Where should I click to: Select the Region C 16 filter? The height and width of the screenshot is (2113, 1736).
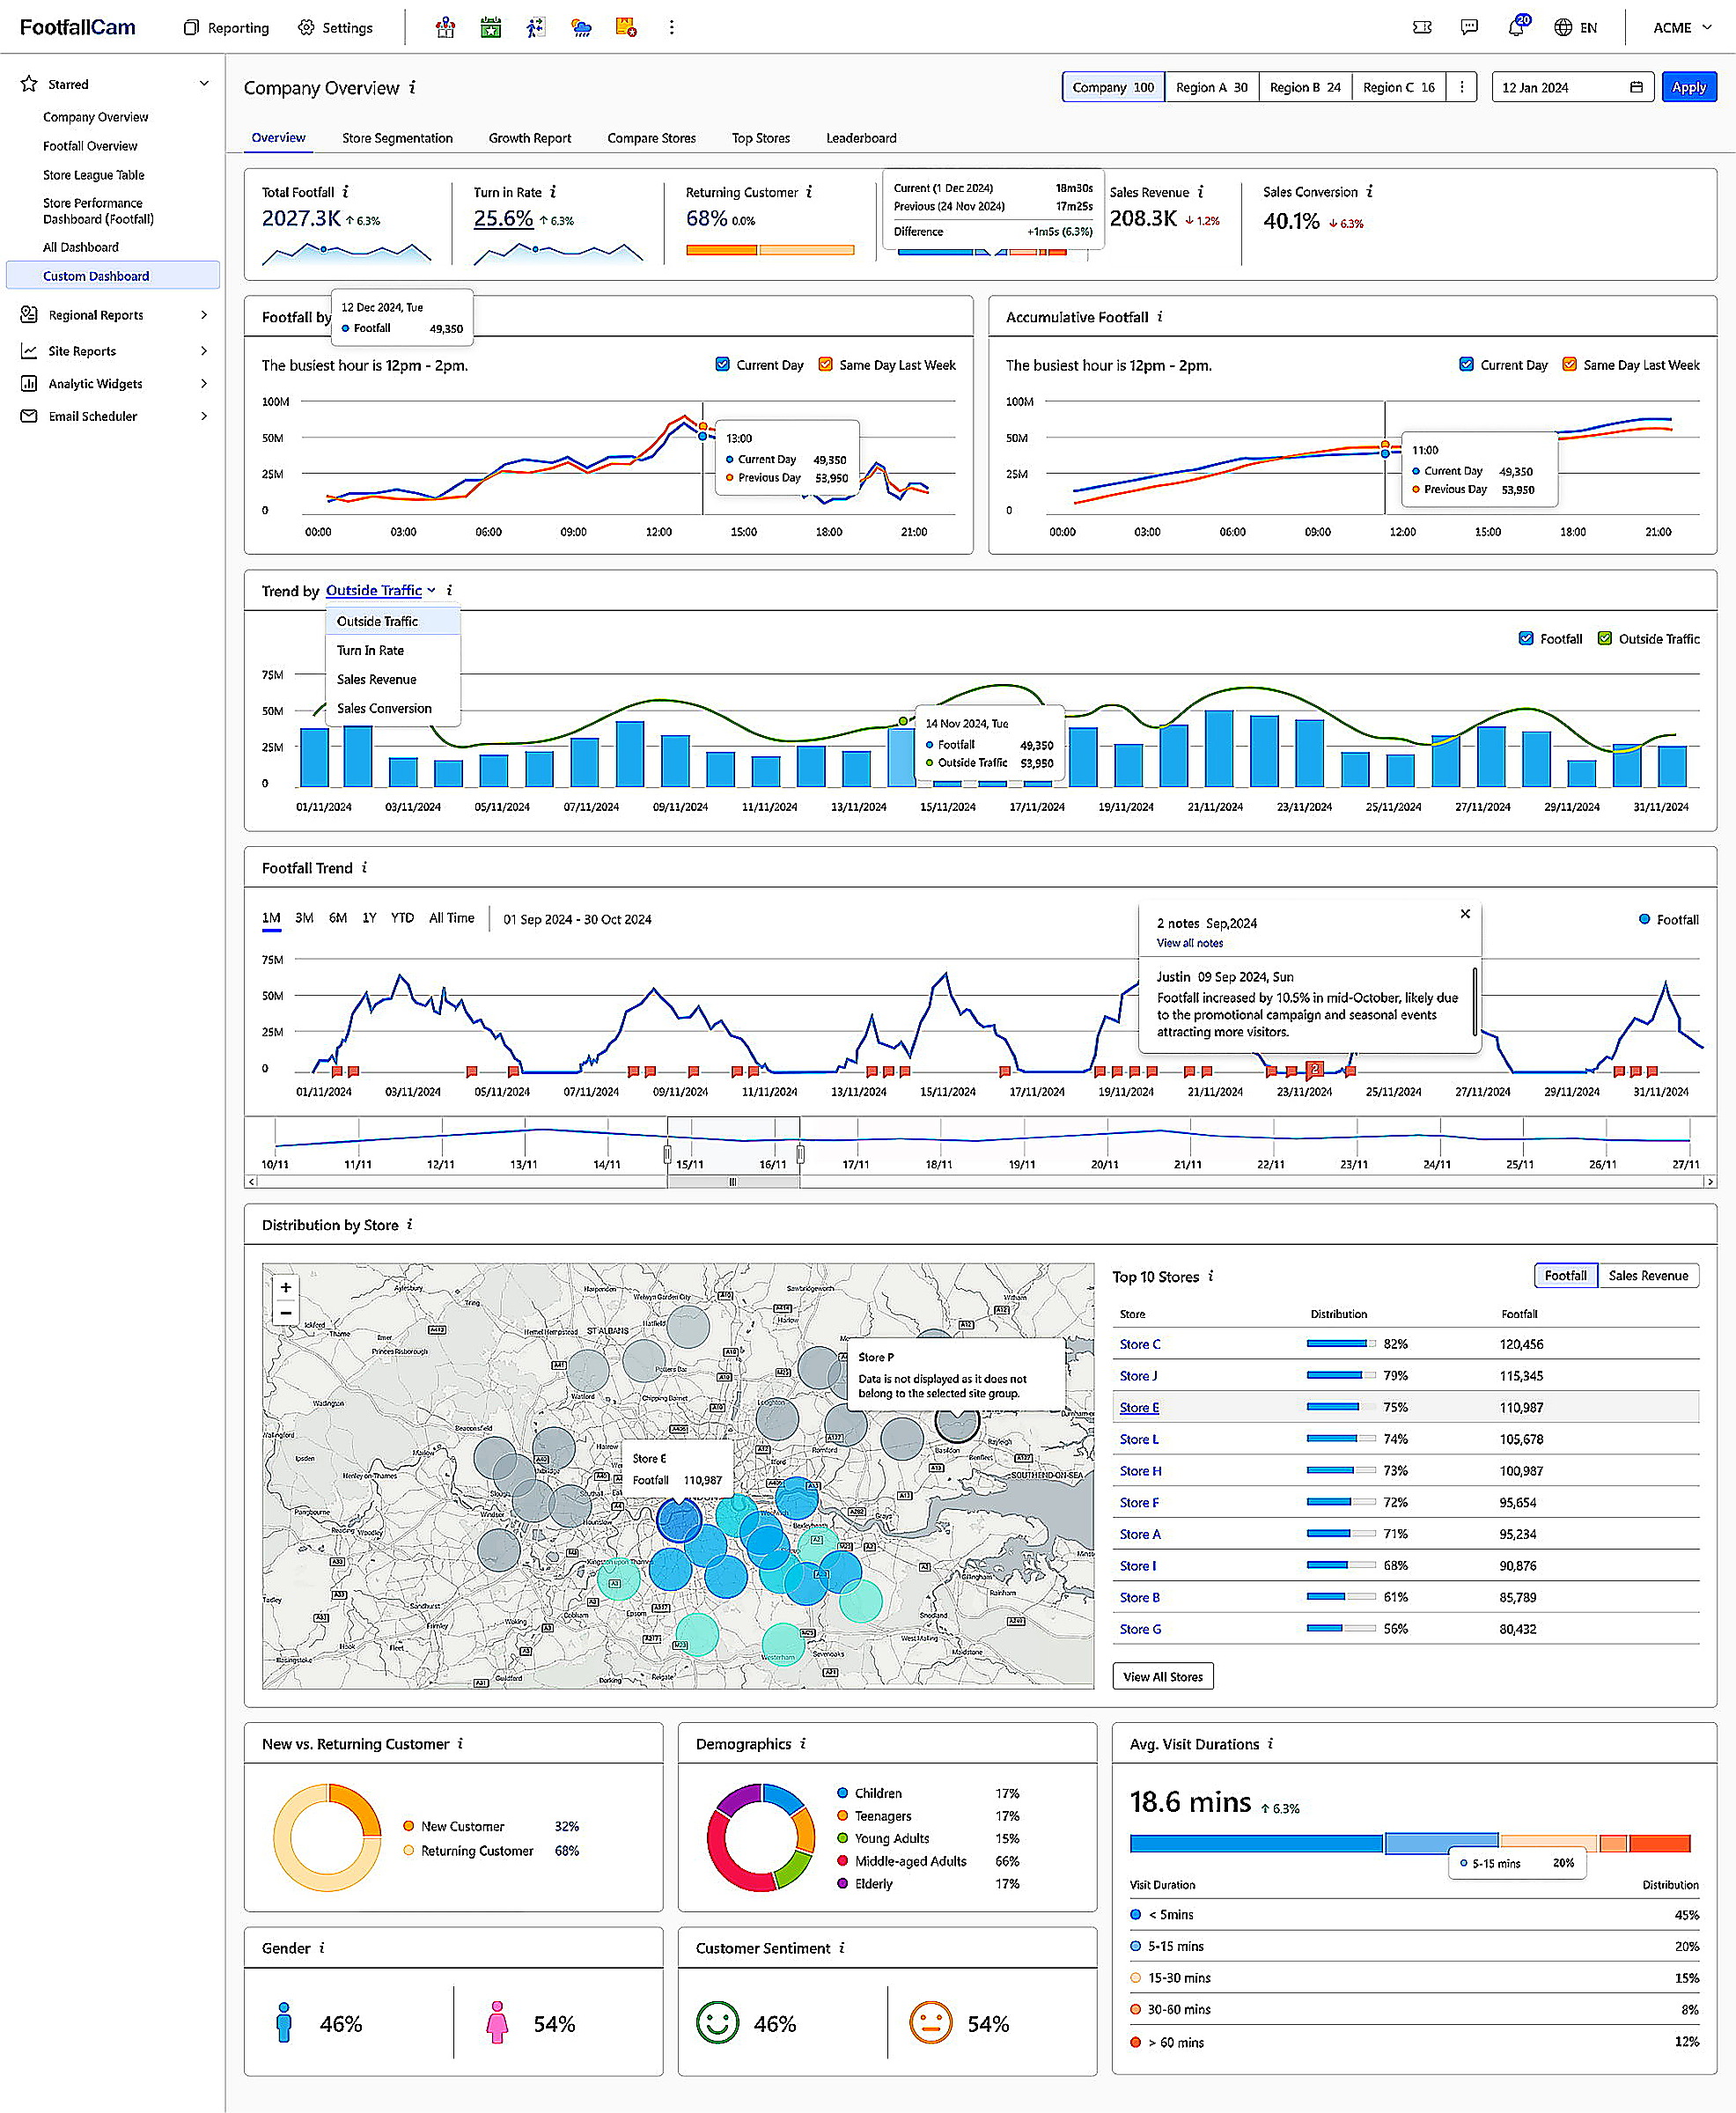click(x=1398, y=87)
